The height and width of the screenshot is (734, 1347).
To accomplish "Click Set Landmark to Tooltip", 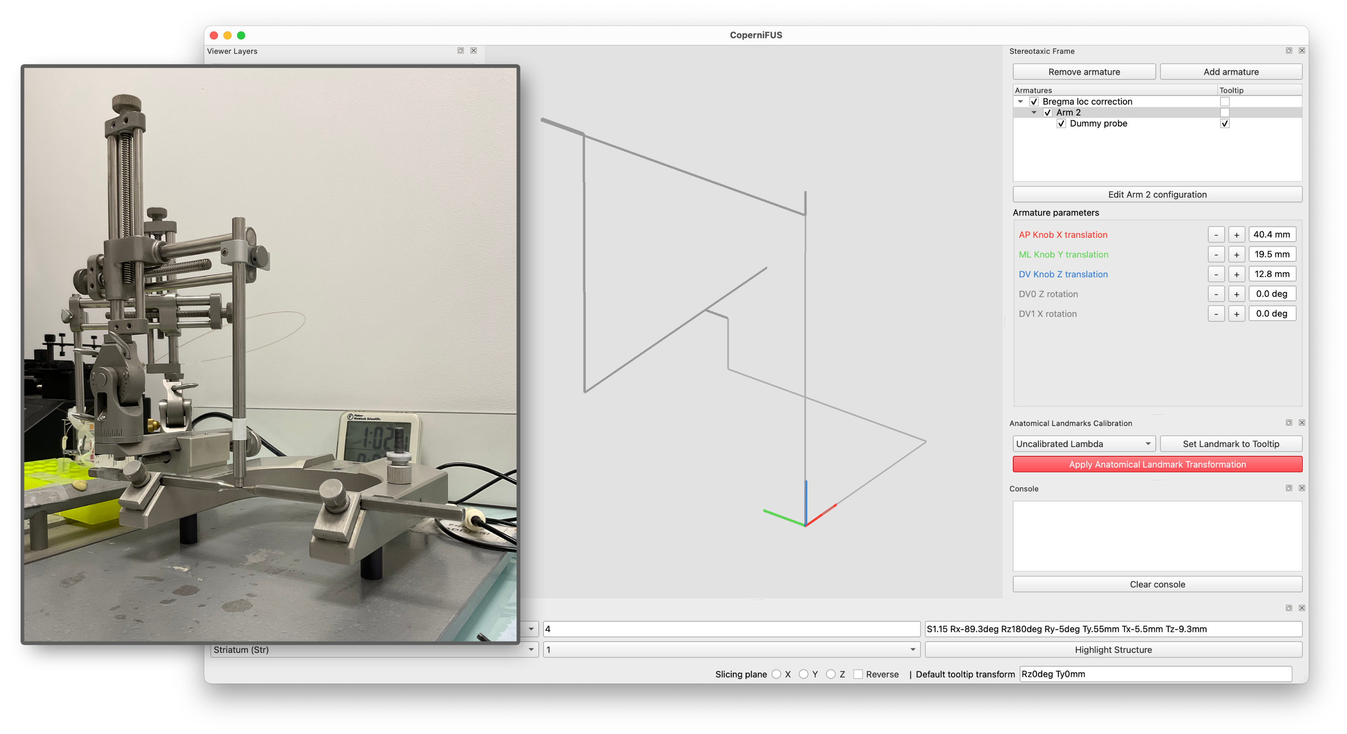I will pos(1231,444).
